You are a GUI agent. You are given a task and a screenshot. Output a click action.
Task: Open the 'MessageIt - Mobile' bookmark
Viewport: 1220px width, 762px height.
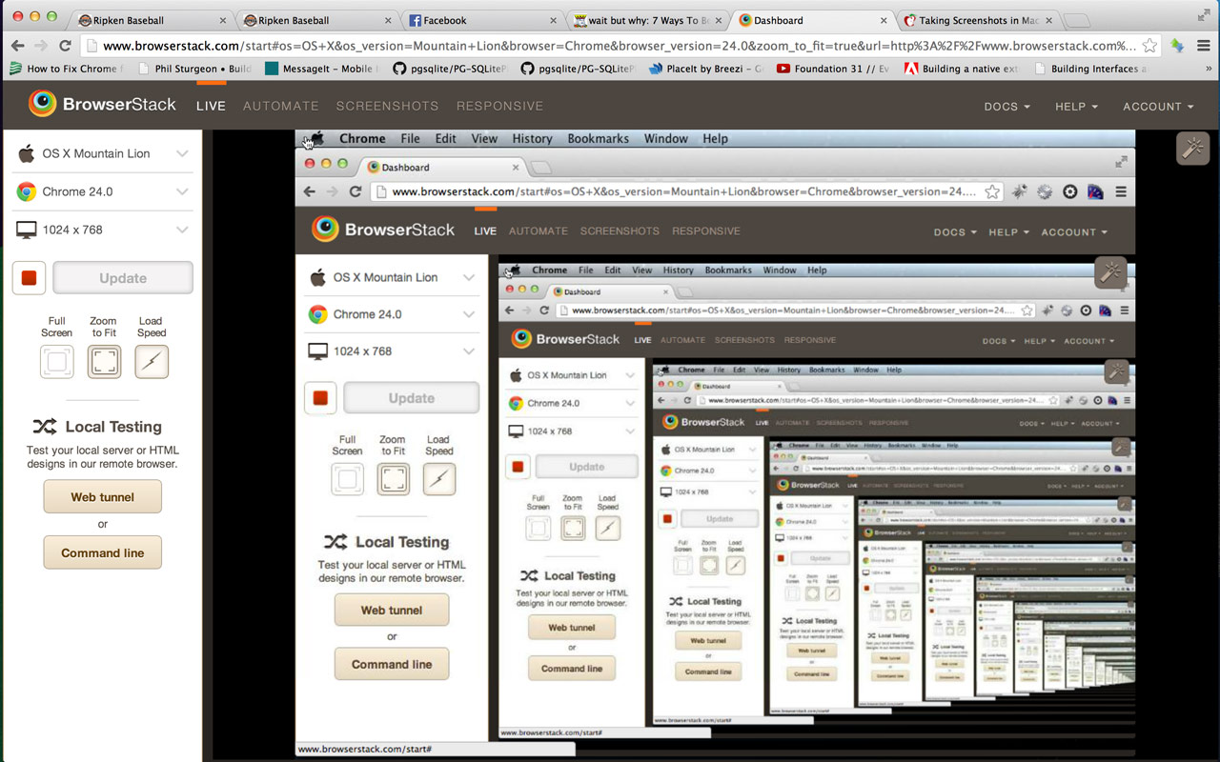point(320,69)
